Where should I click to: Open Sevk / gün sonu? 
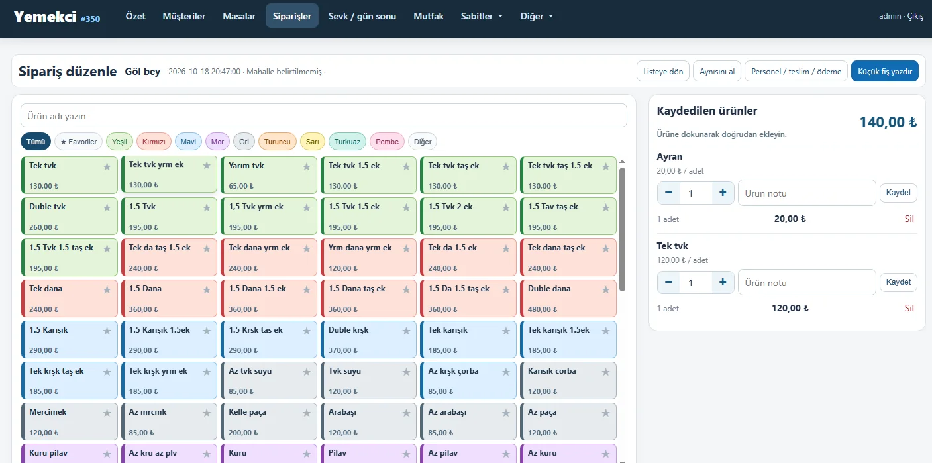pyautogui.click(x=362, y=16)
